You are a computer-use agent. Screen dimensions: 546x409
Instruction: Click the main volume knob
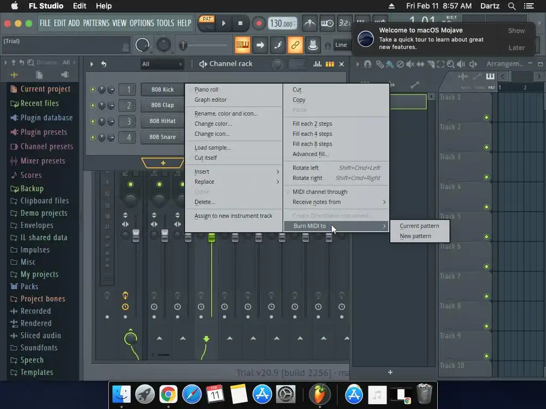tap(142, 45)
